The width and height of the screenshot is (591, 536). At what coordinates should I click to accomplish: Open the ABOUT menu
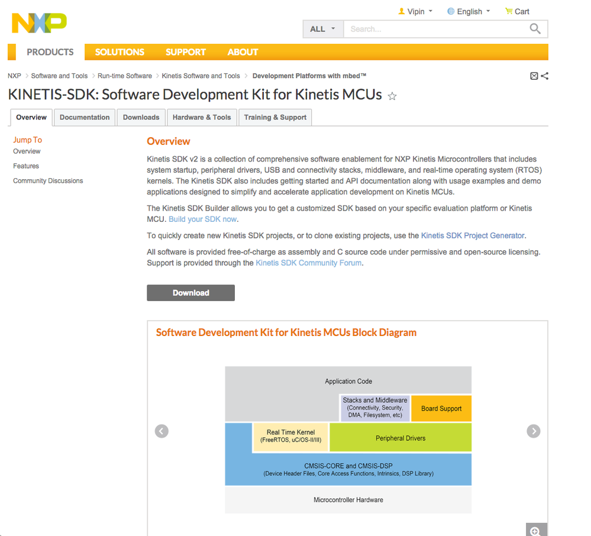click(243, 52)
